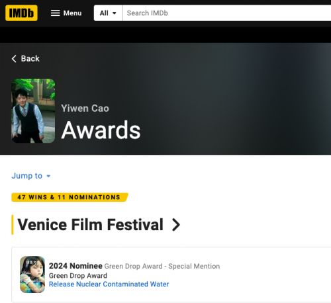Click the Back chevron arrow
This screenshot has height=303, width=331.
pyautogui.click(x=14, y=59)
